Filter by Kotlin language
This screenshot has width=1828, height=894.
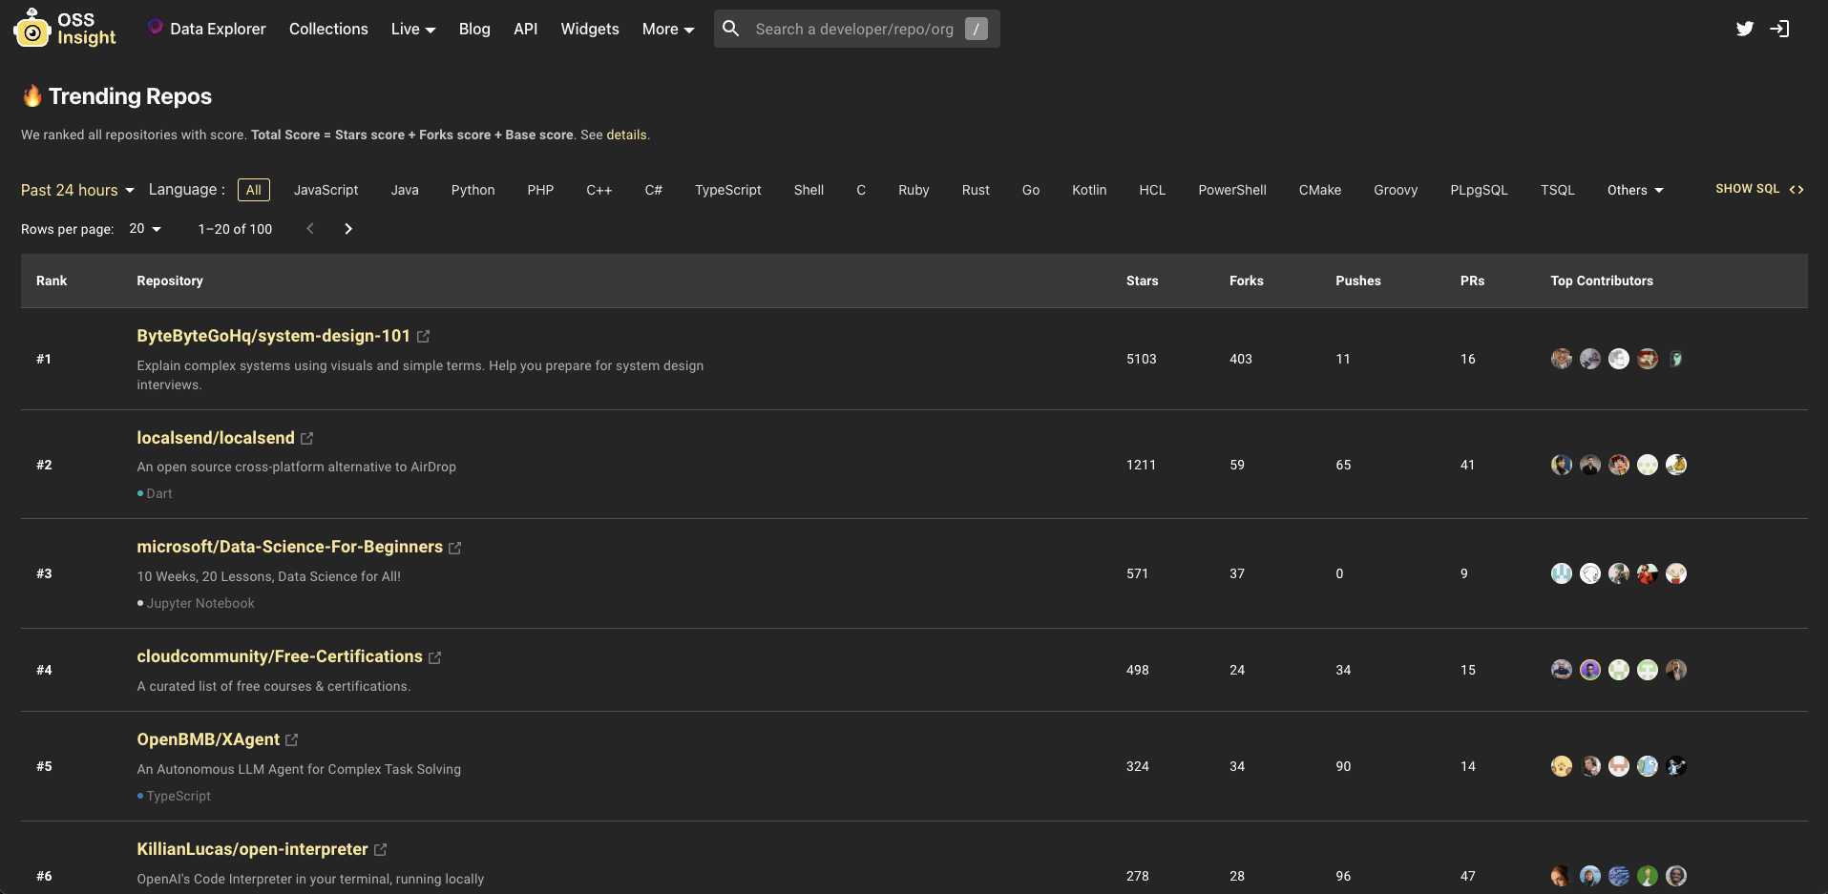click(1089, 190)
